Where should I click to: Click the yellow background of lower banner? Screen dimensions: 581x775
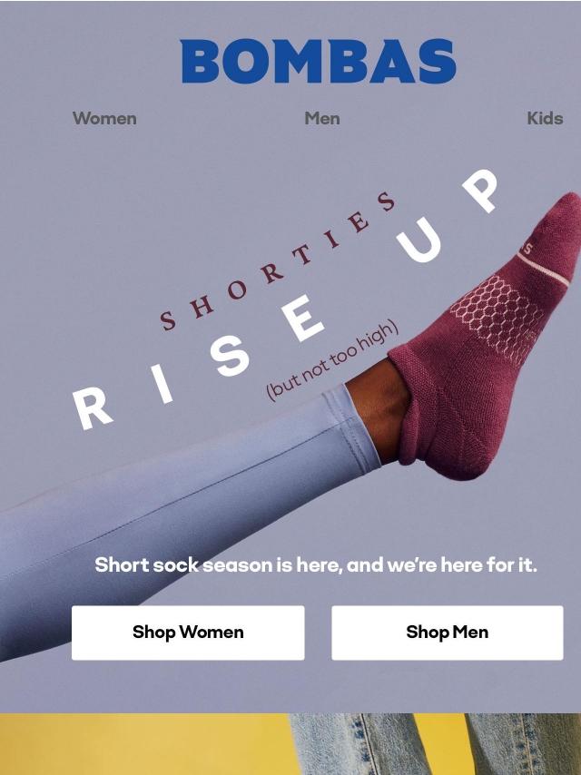coord(143,744)
